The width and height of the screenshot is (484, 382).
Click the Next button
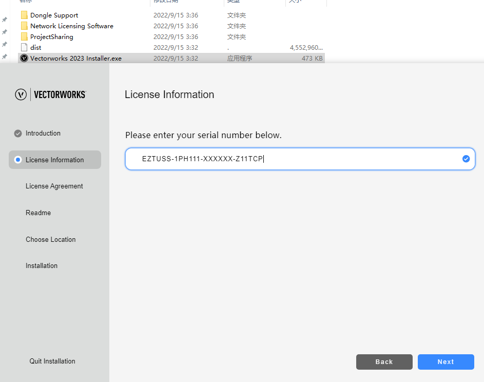tap(446, 362)
